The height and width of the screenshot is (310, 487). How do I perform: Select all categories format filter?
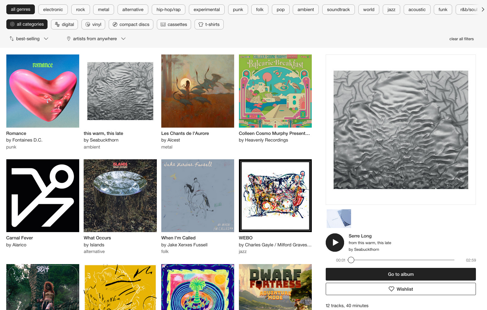[x=27, y=24]
